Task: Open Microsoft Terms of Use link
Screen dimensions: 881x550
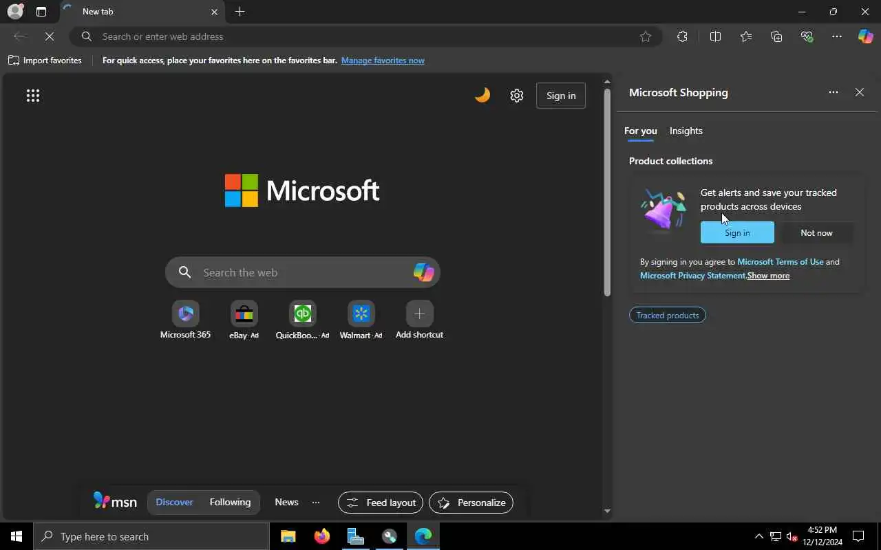Action: (x=780, y=262)
